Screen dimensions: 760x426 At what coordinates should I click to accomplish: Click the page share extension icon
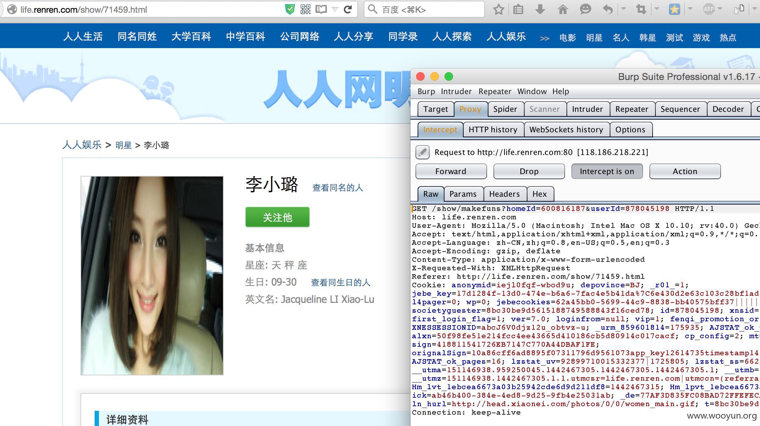739,10
